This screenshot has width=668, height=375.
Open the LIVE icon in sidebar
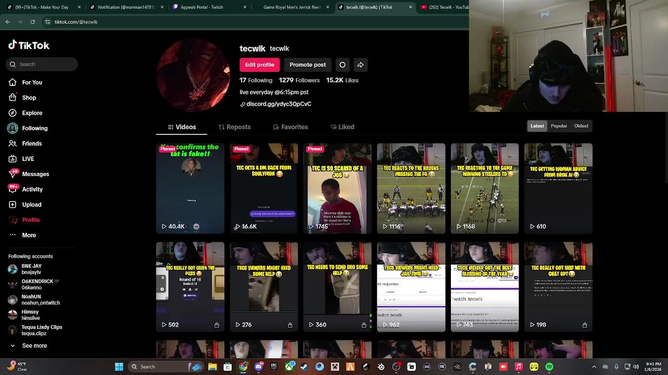(13, 158)
